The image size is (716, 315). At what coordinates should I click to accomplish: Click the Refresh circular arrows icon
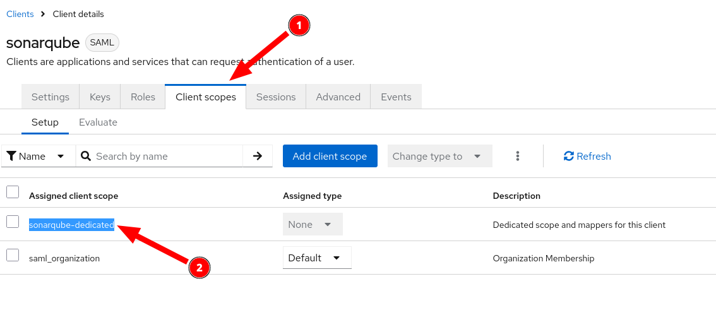click(568, 156)
